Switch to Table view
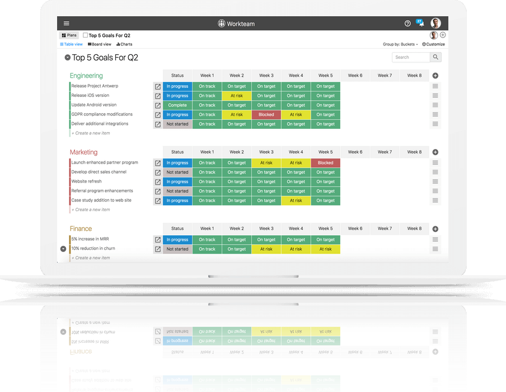Viewport: 506px width, 392px height. (x=71, y=44)
